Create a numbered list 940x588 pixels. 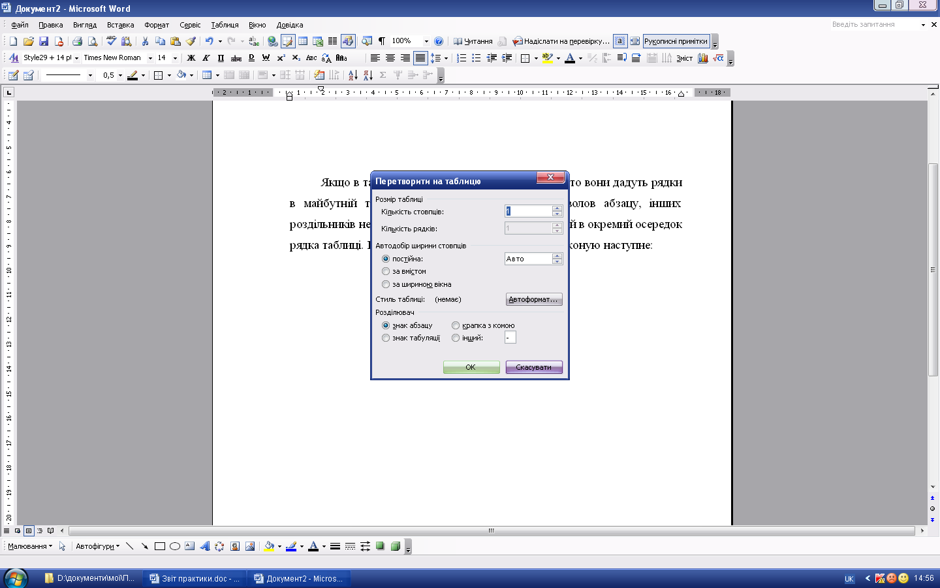[462, 58]
